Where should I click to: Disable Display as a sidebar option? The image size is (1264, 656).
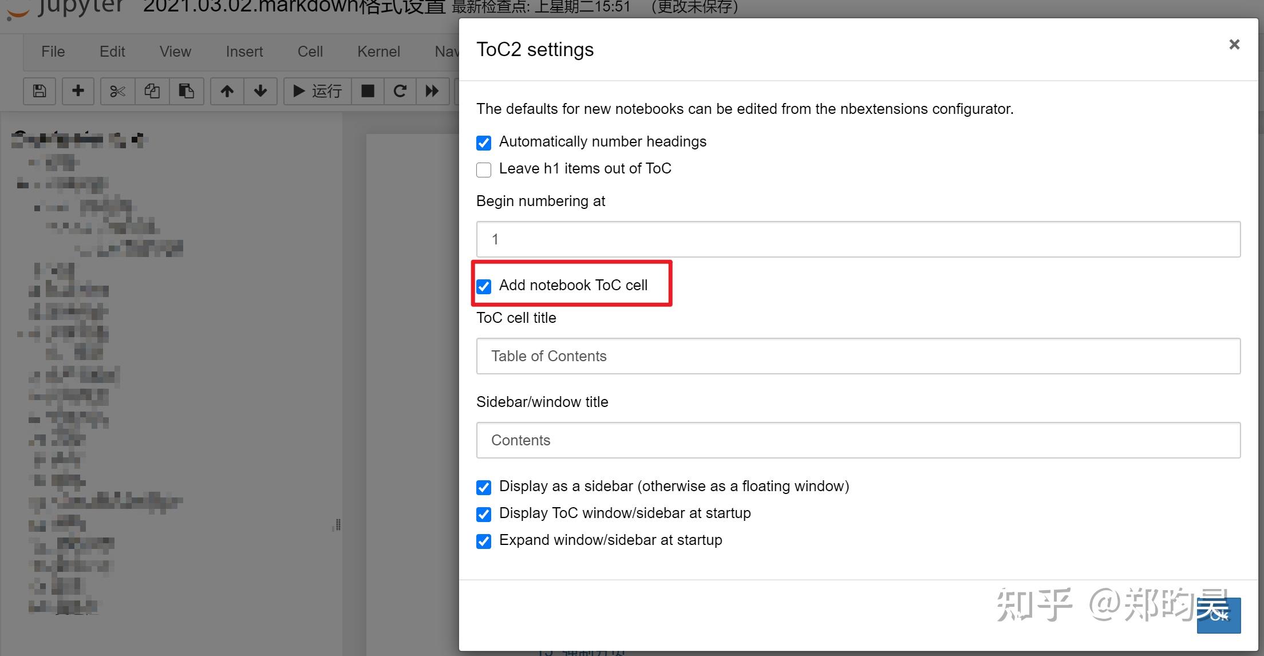tap(484, 487)
